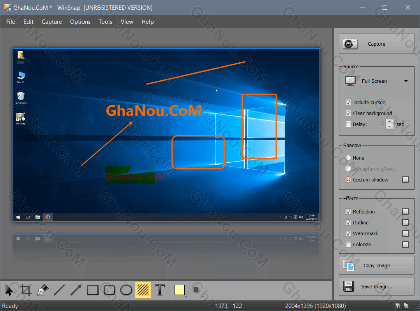Select the None shadow radio button
The height and width of the screenshot is (311, 420).
click(x=348, y=158)
